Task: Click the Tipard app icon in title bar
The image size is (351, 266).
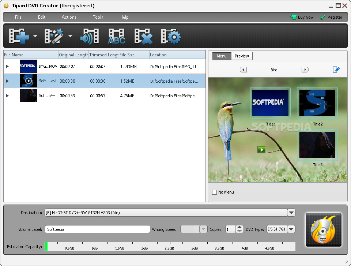Action: pos(6,5)
